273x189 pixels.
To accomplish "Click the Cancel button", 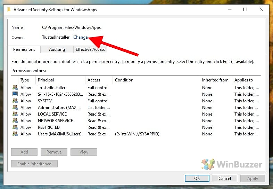I will (x=225, y=178).
